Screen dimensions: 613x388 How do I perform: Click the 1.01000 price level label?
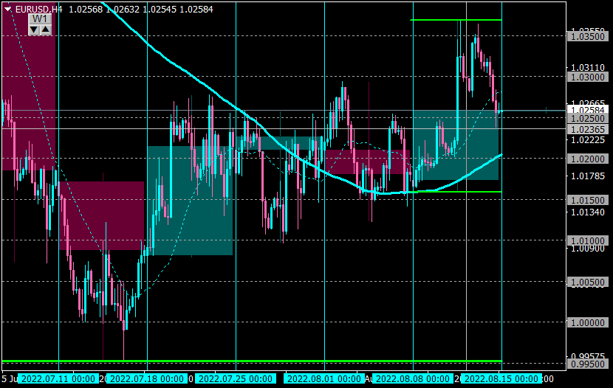tap(588, 240)
